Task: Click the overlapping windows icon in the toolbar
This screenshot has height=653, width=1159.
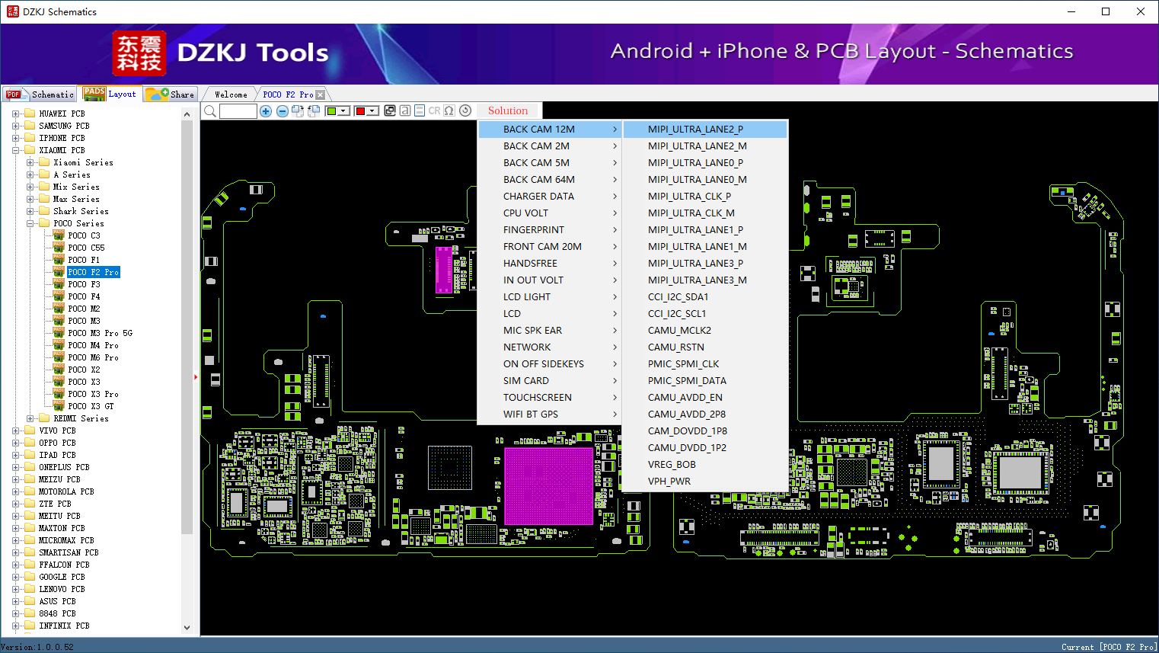Action: pyautogui.click(x=390, y=110)
